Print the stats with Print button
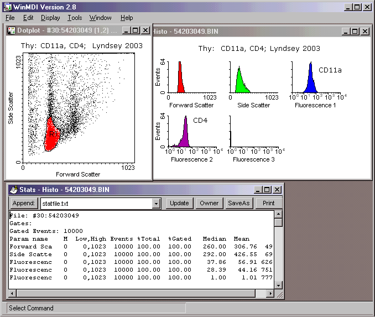Screen dimensions: 375x317 [268, 203]
